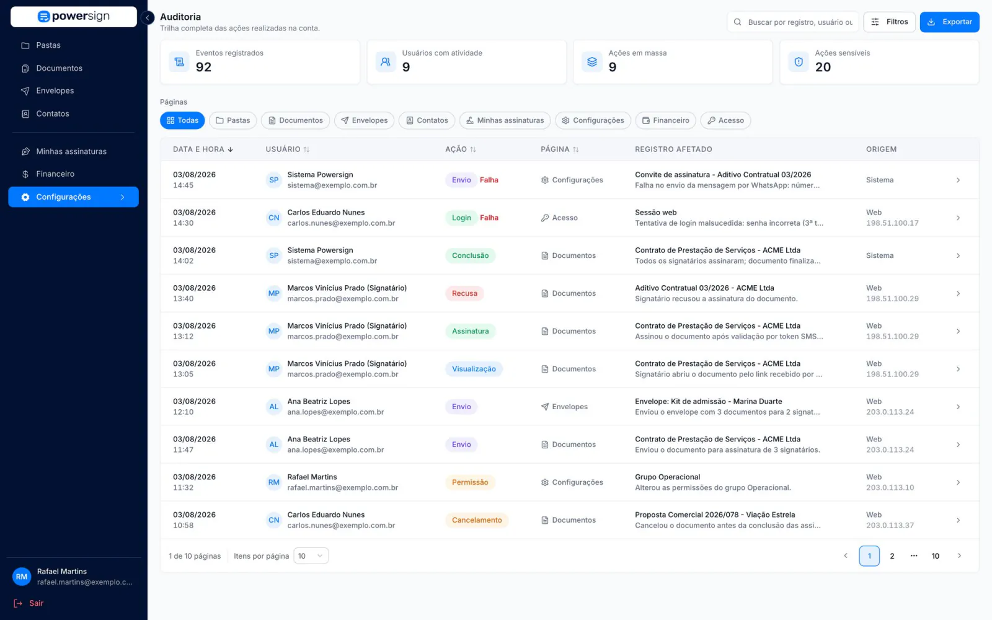Filter by the Acesso tab
Screen dimensions: 992x620
pos(725,120)
